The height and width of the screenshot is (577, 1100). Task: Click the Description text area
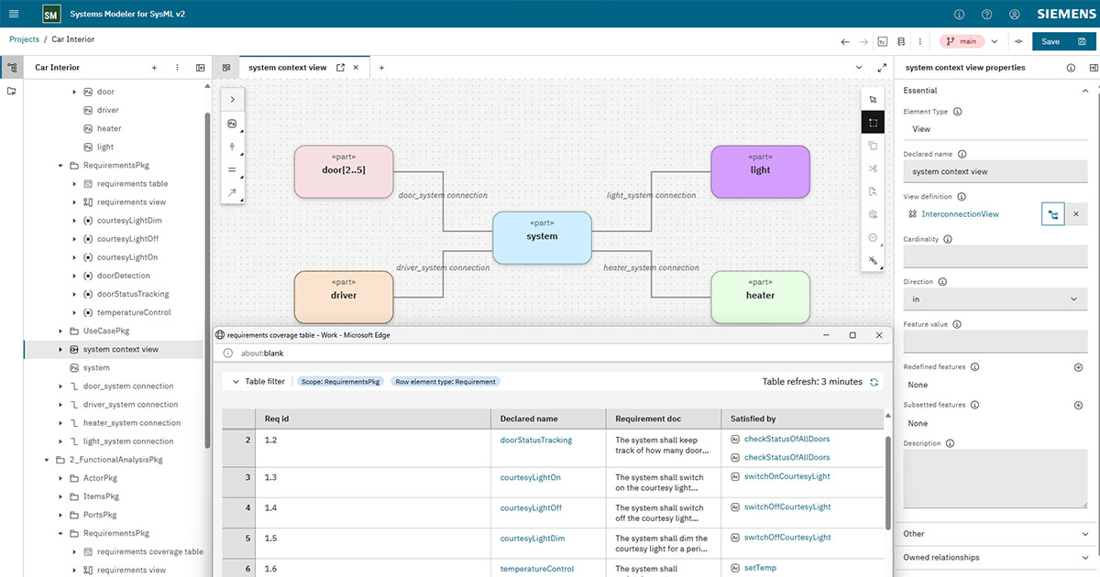(x=995, y=479)
